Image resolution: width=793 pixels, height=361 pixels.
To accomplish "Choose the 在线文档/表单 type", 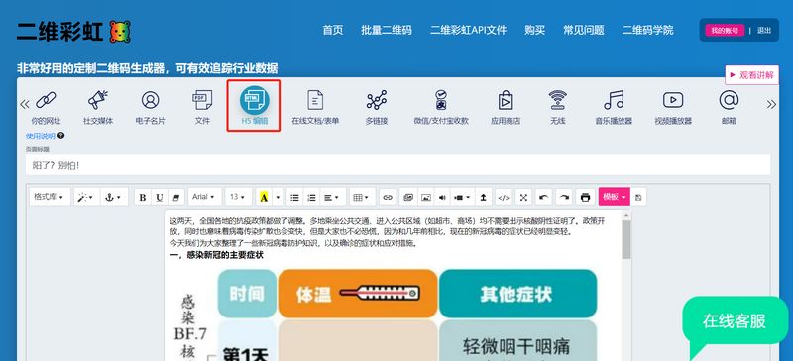I will point(315,107).
